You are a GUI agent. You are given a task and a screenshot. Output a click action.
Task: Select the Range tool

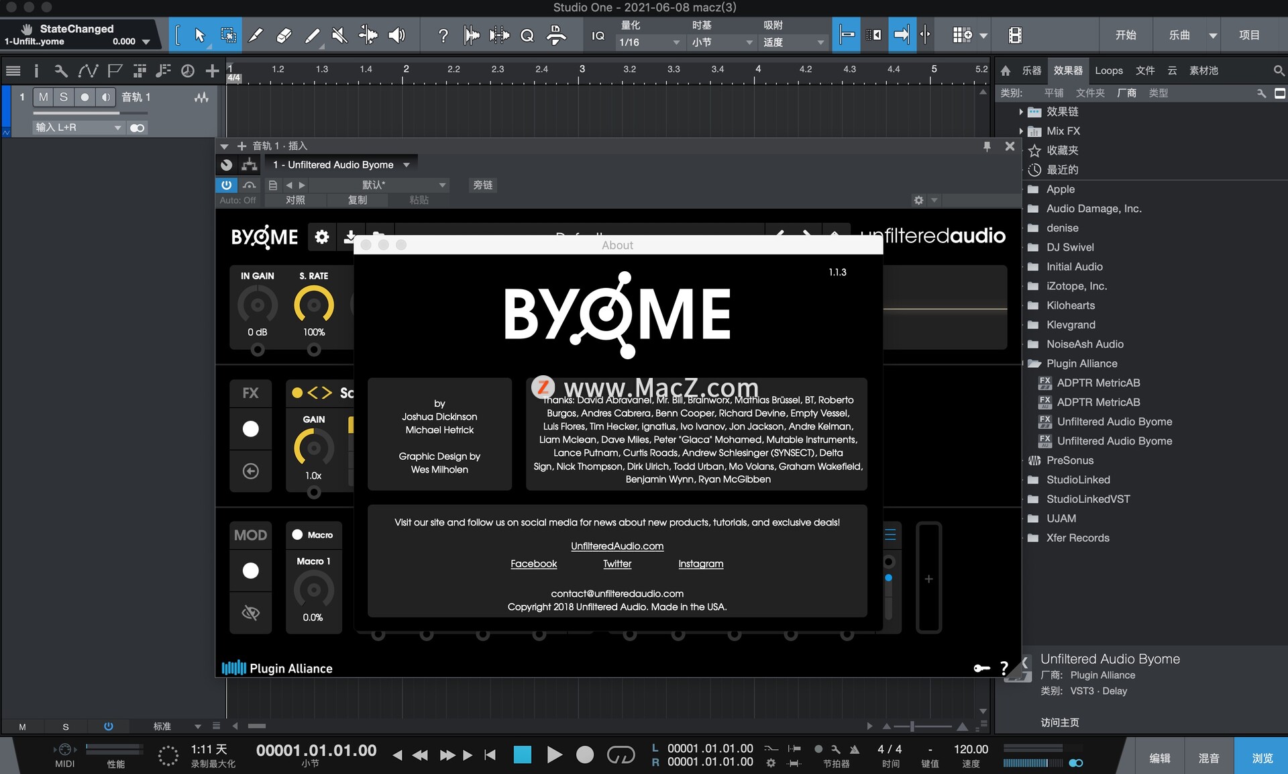(228, 35)
